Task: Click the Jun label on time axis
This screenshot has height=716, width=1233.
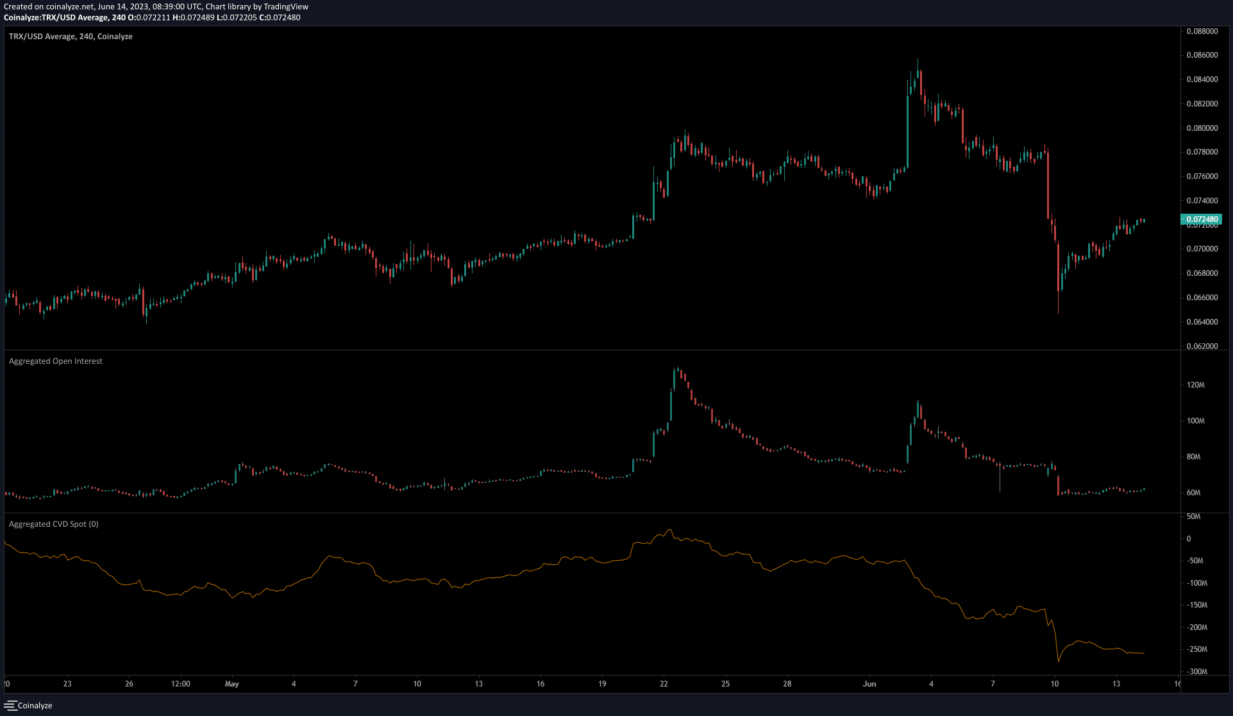Action: [869, 684]
